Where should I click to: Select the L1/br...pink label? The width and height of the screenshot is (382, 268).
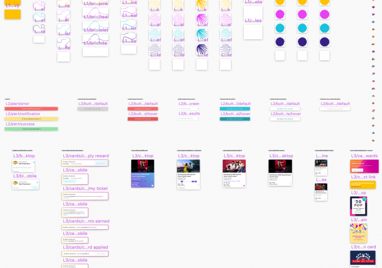tap(96, 3)
